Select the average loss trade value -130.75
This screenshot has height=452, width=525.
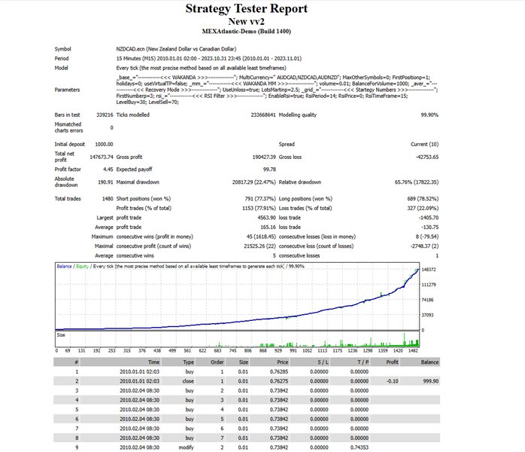point(430,227)
